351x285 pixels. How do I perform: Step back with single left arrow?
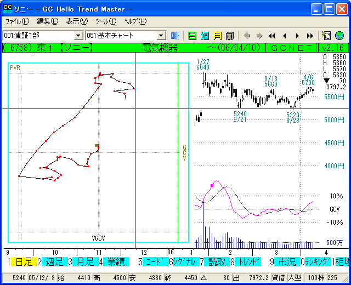tap(285, 36)
